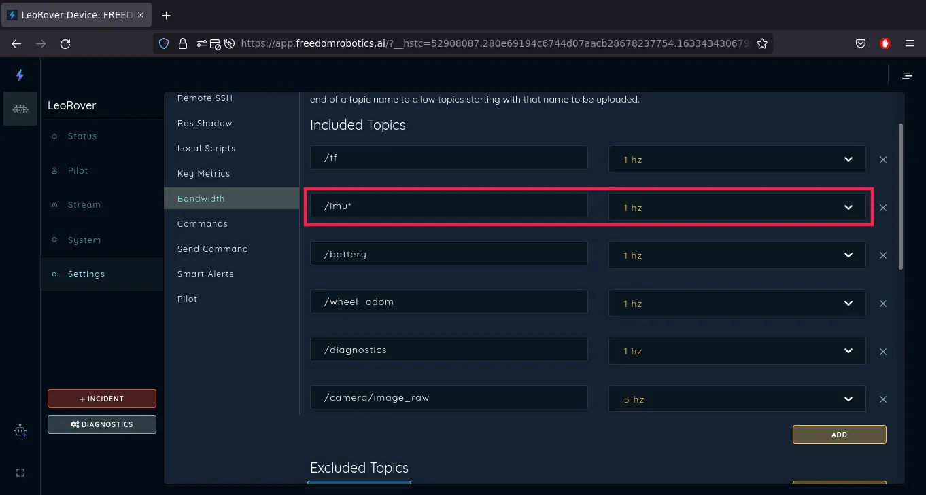Select the robot device icon in sidebar
The width and height of the screenshot is (926, 495).
(x=20, y=109)
